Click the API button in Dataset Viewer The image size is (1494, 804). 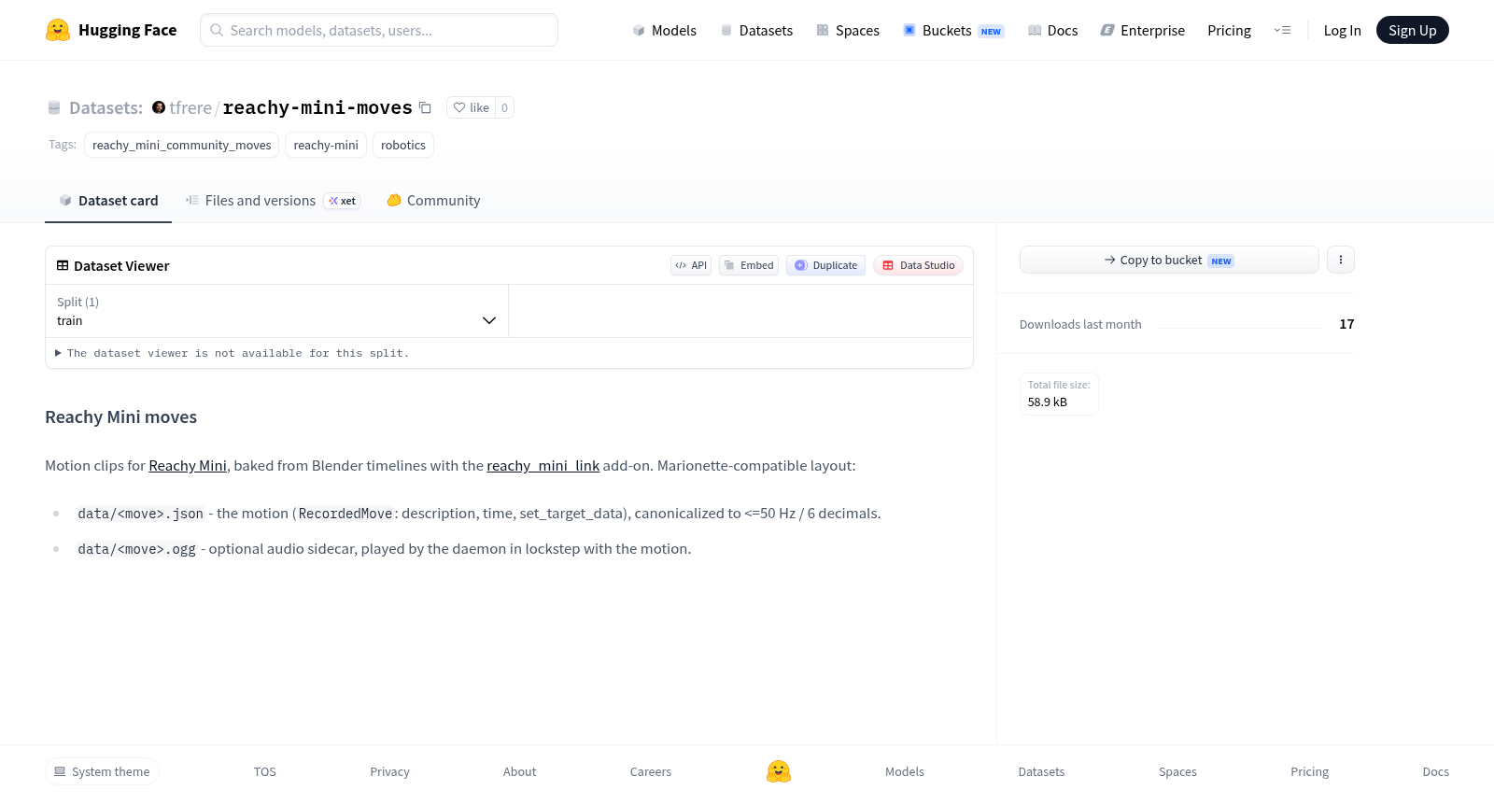tap(691, 265)
